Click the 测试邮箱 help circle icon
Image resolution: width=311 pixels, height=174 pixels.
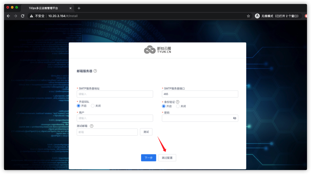pyautogui.click(x=91, y=126)
